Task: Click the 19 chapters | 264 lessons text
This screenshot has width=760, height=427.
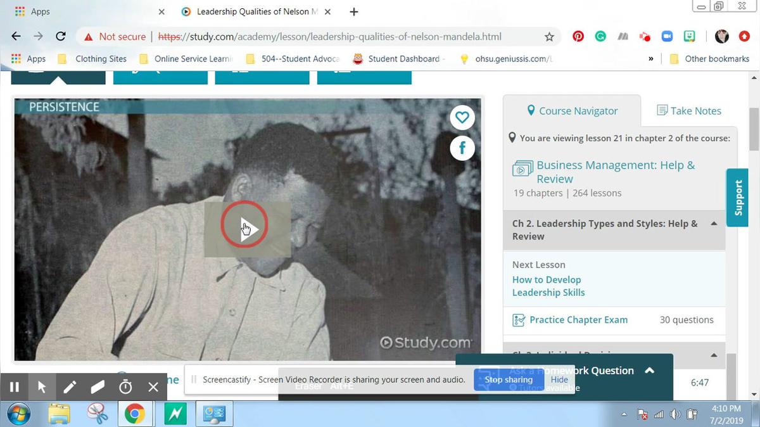Action: point(567,193)
